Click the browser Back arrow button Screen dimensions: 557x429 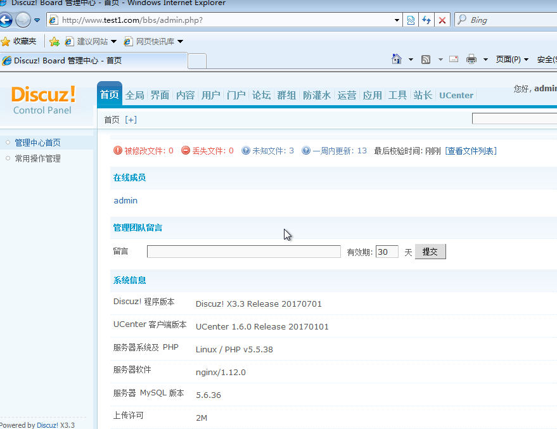[5, 20]
